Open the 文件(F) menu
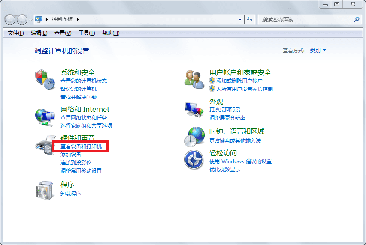Screen dimensions: 366x245 click(x=16, y=33)
